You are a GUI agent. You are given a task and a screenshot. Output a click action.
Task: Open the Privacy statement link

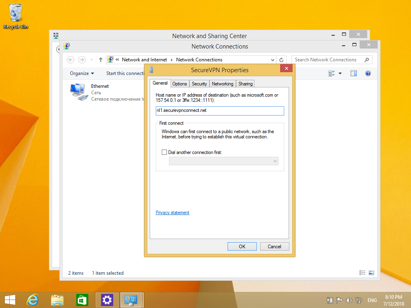(172, 213)
